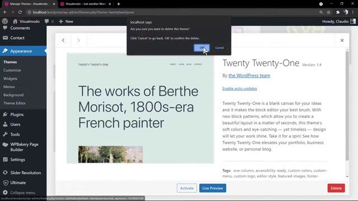This screenshot has width=358, height=201.
Task: Open Howdy, Claudio account menu
Action: pyautogui.click(x=339, y=21)
